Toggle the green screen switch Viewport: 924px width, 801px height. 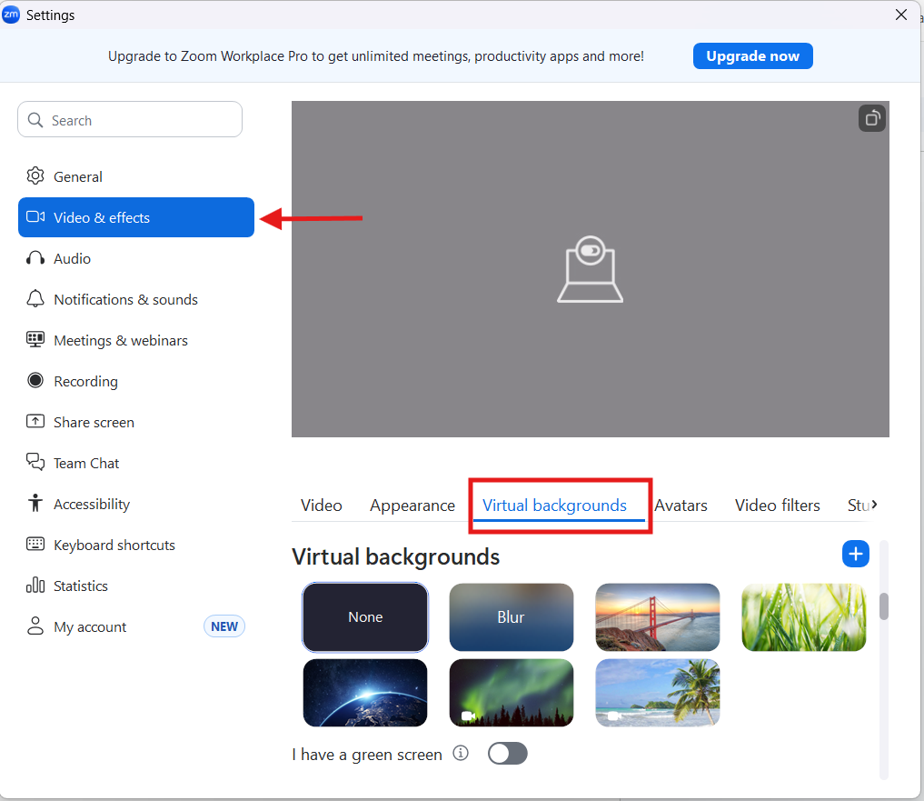pos(507,754)
